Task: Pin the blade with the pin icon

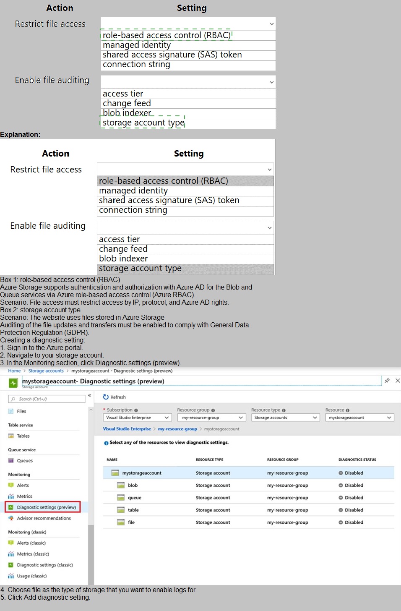Action: click(x=387, y=381)
